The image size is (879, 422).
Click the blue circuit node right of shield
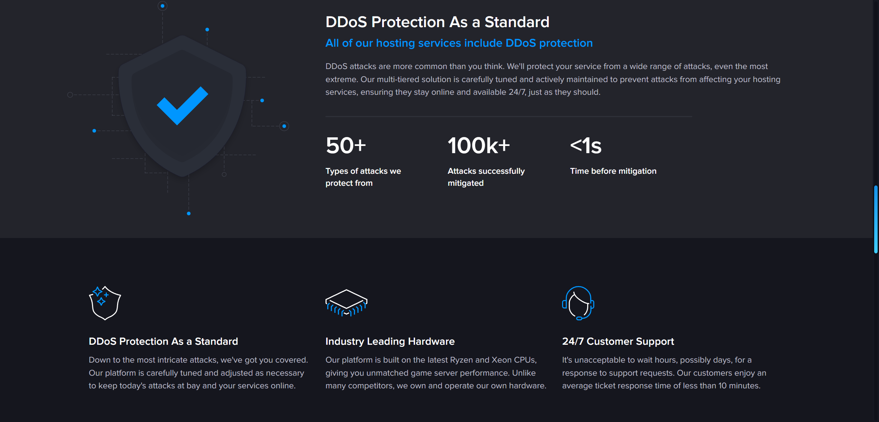[x=284, y=126]
